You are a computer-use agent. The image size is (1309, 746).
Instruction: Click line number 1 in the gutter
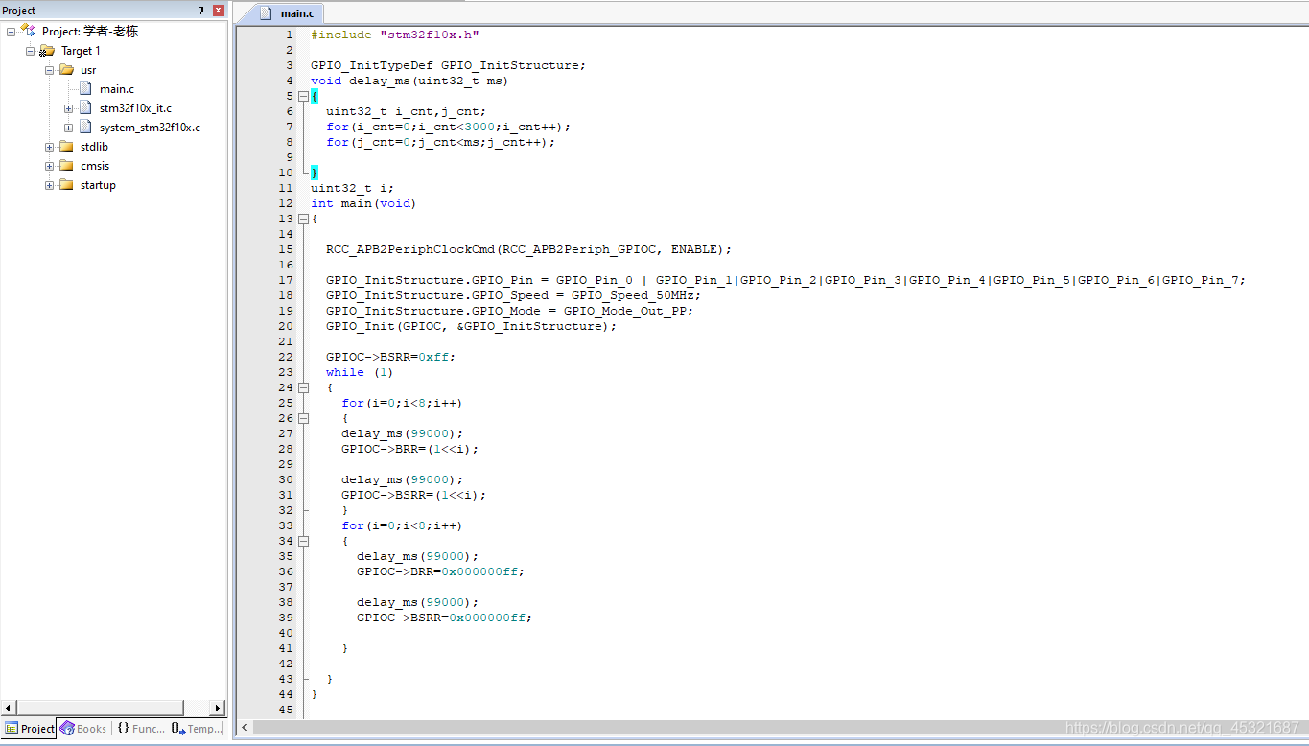click(x=290, y=35)
